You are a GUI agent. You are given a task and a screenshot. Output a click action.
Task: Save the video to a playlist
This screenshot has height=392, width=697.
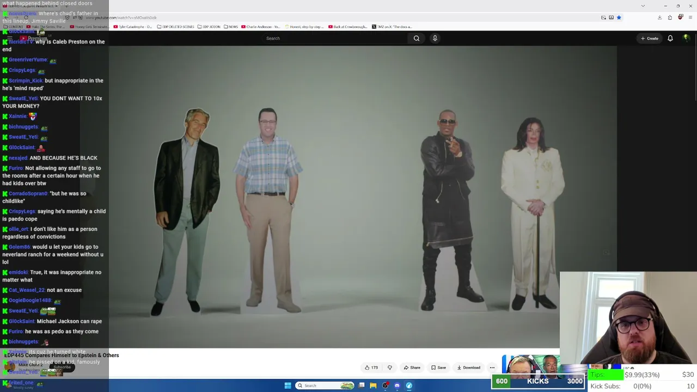[438, 367]
